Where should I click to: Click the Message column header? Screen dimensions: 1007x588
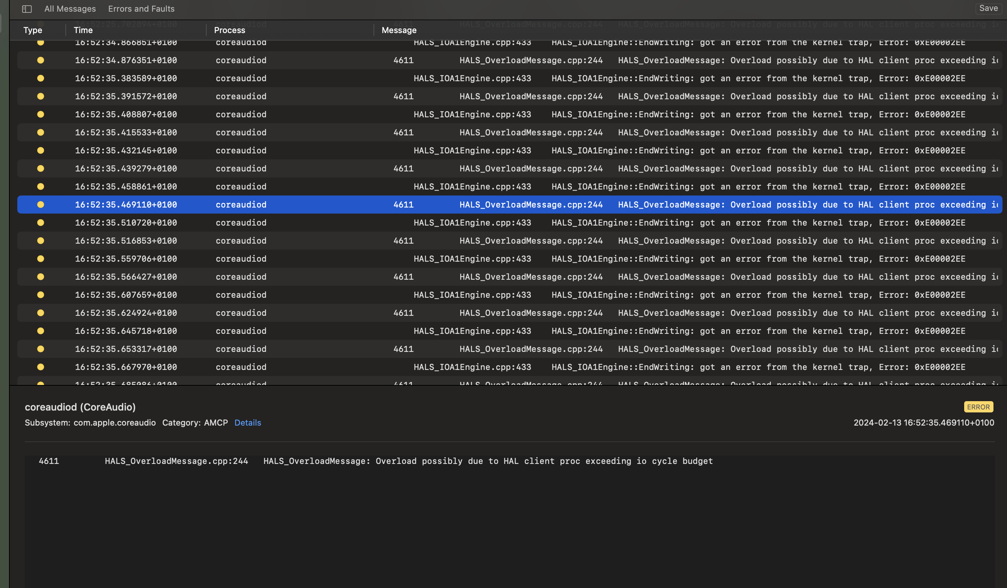[399, 30]
